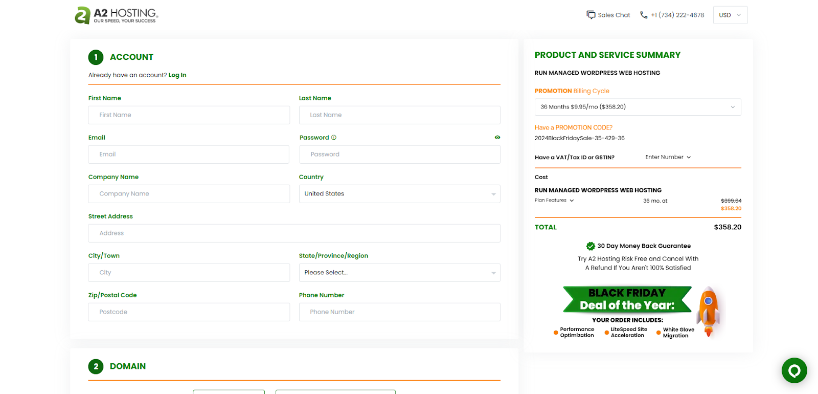This screenshot has height=394, width=818.
Task: Click the money back guarantee badge icon
Action: pyautogui.click(x=590, y=246)
